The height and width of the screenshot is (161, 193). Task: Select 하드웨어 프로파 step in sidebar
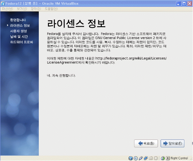point(21,42)
